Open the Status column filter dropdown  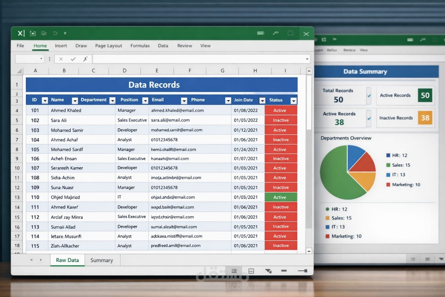pyautogui.click(x=293, y=101)
